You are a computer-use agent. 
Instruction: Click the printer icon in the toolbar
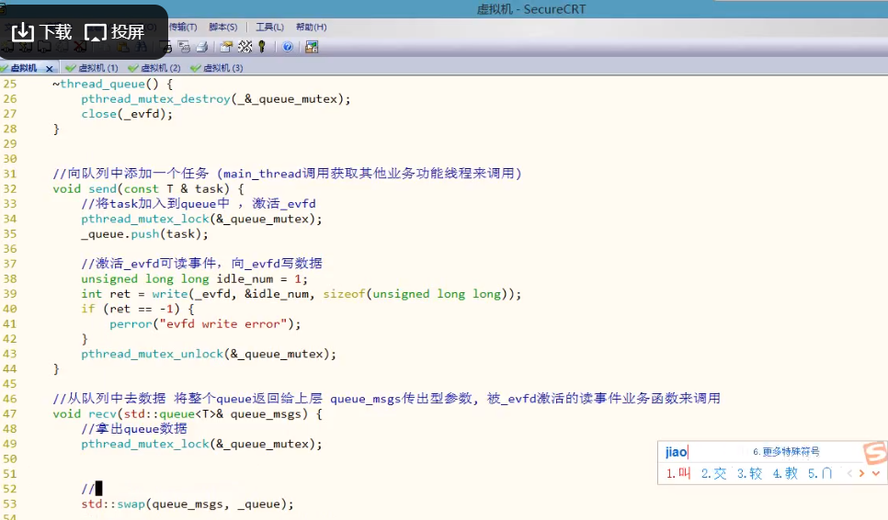point(201,47)
